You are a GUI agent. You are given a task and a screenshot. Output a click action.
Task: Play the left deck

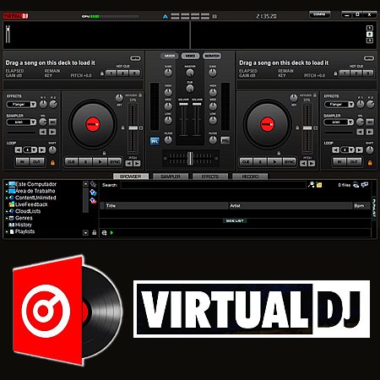point(100,162)
